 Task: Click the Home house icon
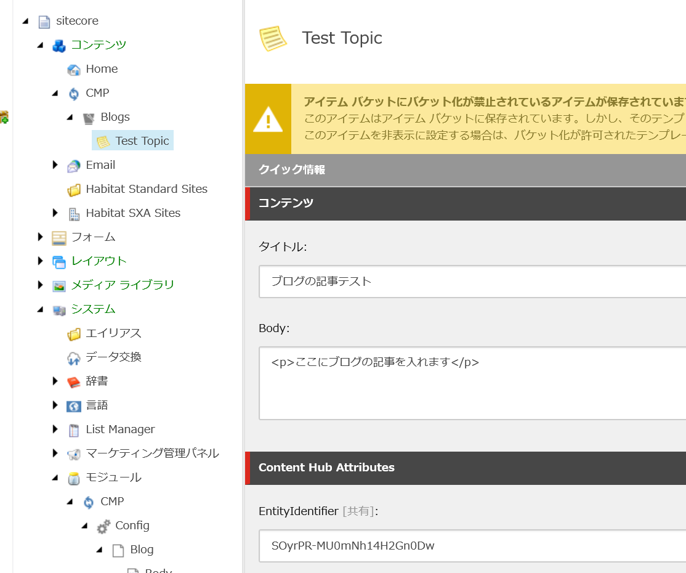(x=73, y=70)
